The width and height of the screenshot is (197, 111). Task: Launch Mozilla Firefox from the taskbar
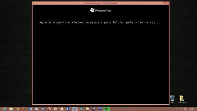tap(24, 109)
